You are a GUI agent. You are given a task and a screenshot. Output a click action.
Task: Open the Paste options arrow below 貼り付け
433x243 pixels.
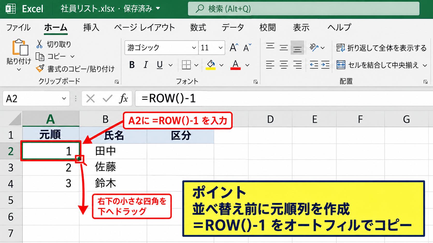pos(19,70)
